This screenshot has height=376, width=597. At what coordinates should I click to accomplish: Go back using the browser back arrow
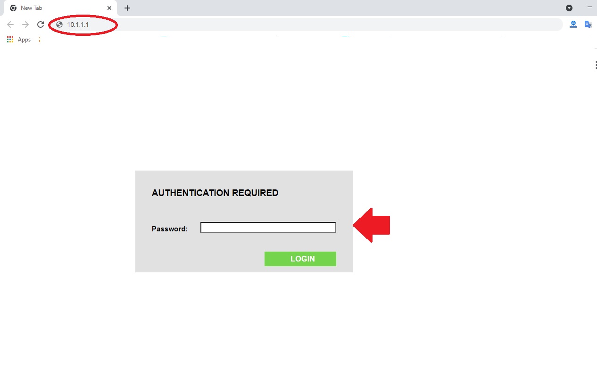click(10, 25)
